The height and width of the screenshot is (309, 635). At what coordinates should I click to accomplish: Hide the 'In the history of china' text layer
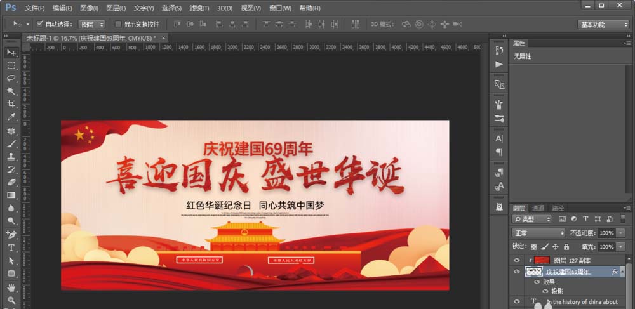516,302
